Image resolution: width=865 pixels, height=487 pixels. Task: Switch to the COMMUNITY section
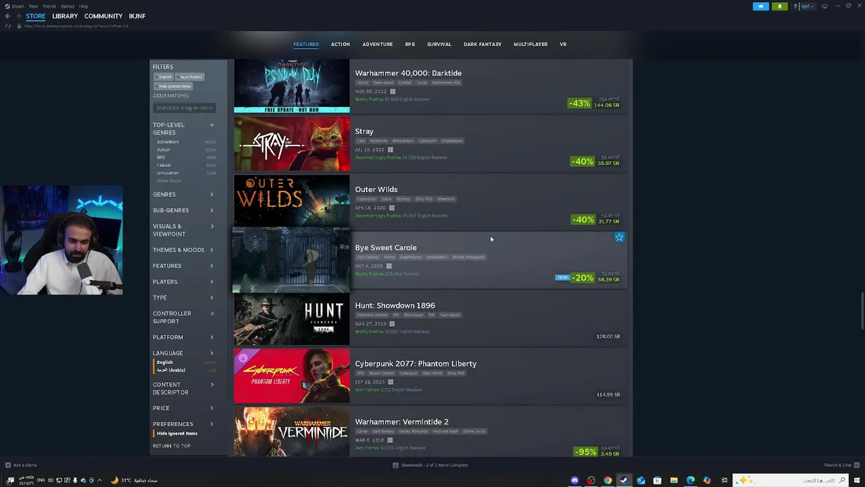click(103, 16)
